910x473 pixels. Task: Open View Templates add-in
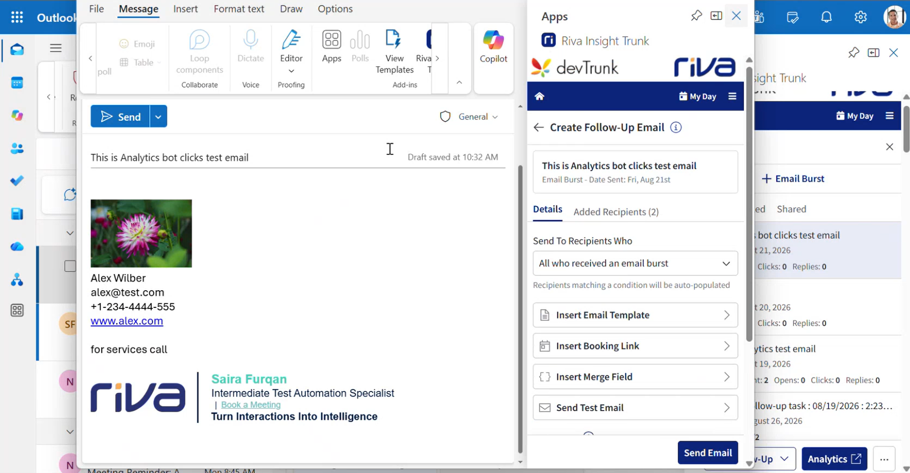394,52
